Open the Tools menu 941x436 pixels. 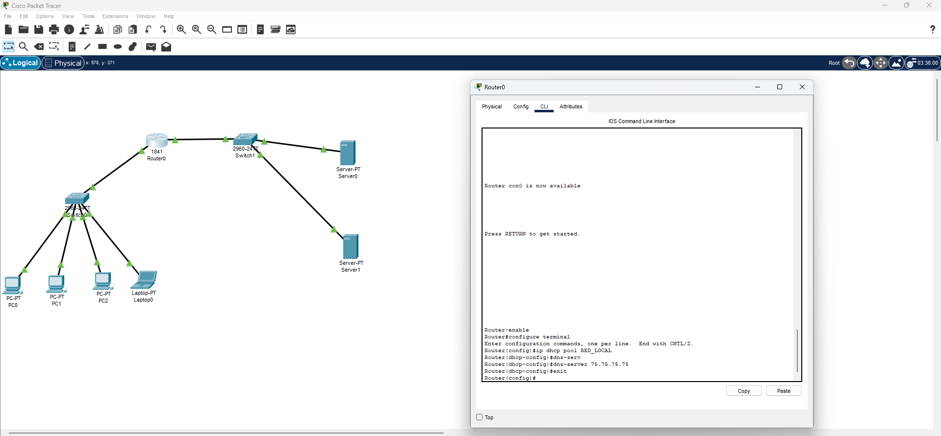[88, 16]
